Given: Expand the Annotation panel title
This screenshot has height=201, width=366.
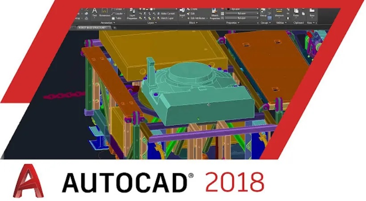Looking at the screenshot, I should [108, 23].
